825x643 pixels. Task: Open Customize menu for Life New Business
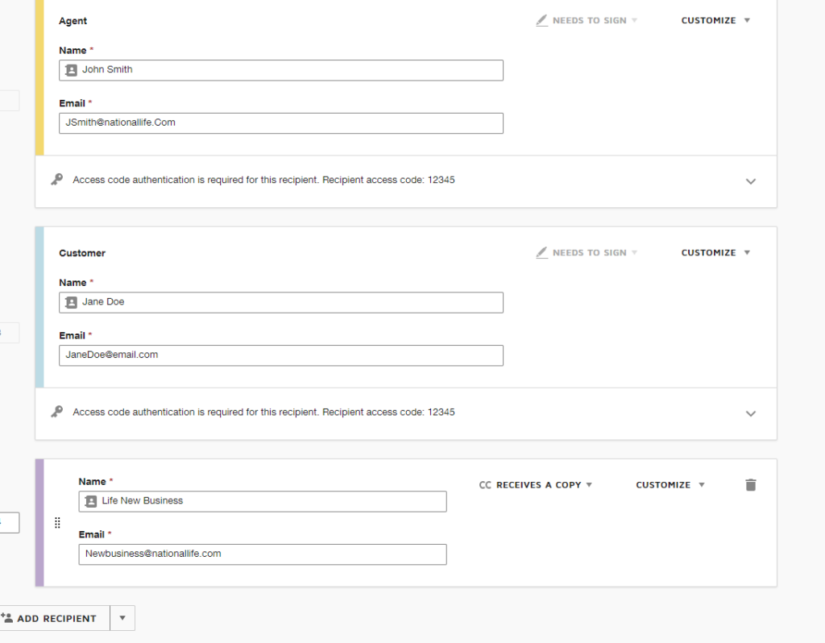coord(670,485)
